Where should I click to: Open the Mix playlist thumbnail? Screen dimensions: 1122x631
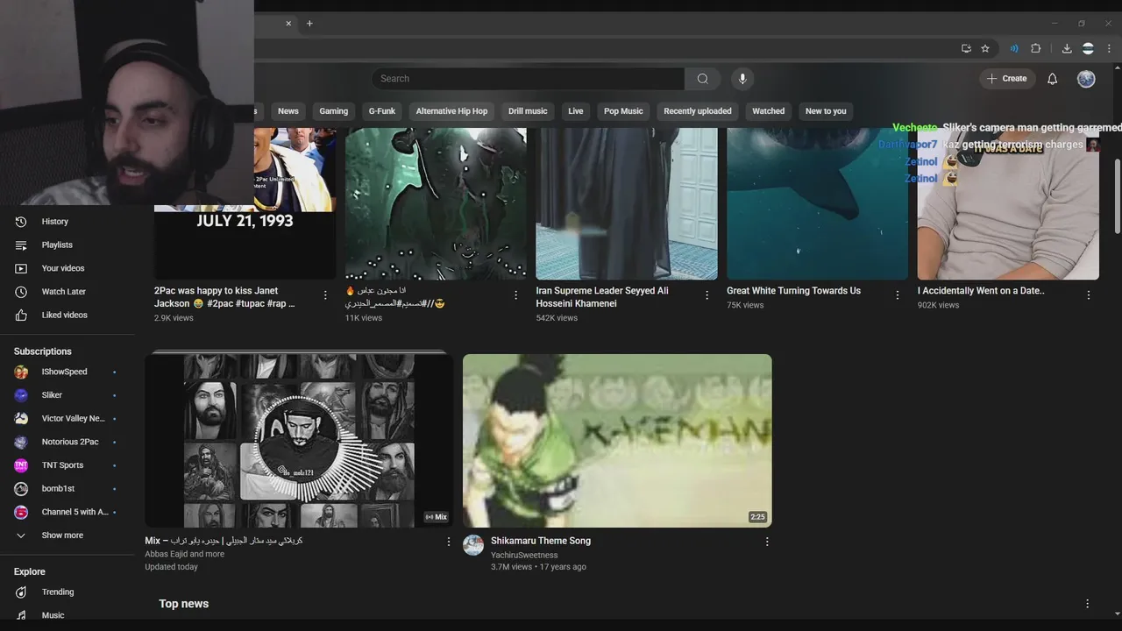[x=299, y=441]
